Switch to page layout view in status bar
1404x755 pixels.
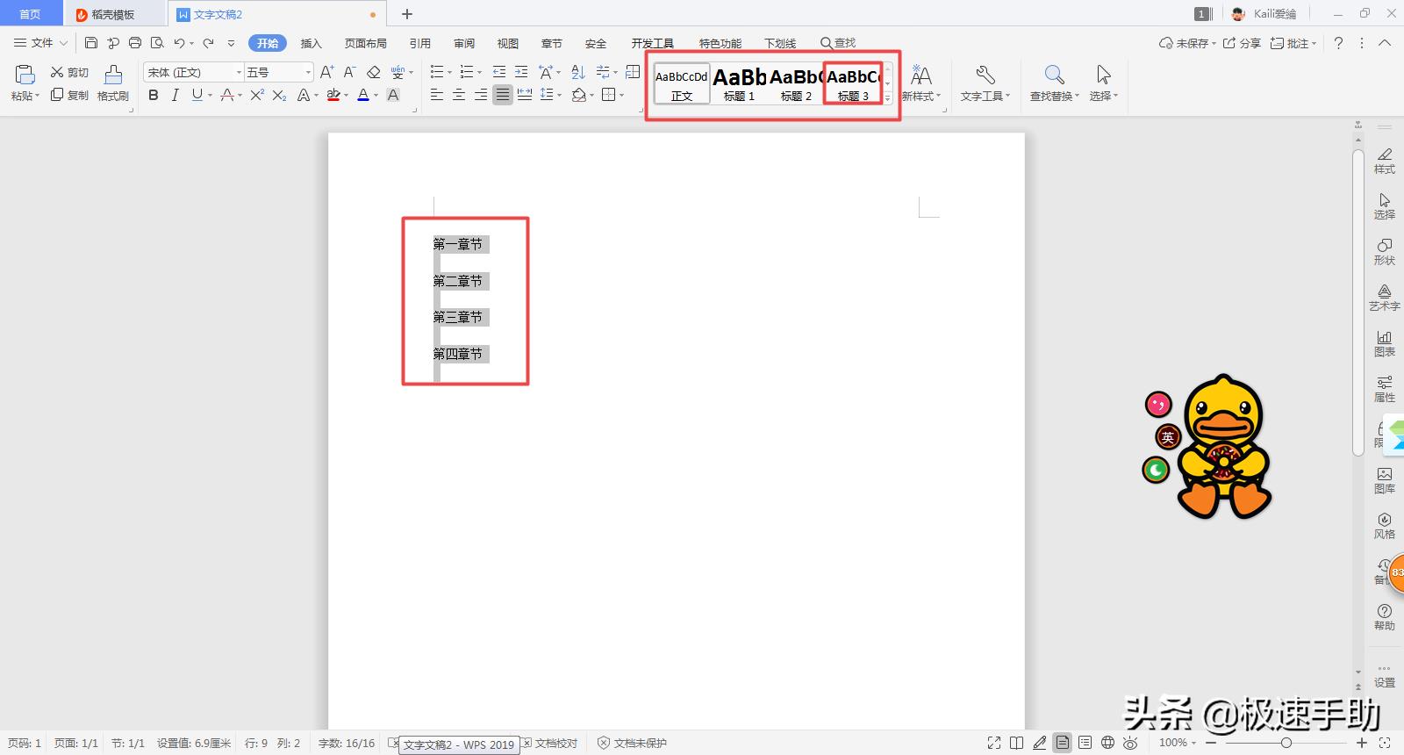tap(1063, 743)
